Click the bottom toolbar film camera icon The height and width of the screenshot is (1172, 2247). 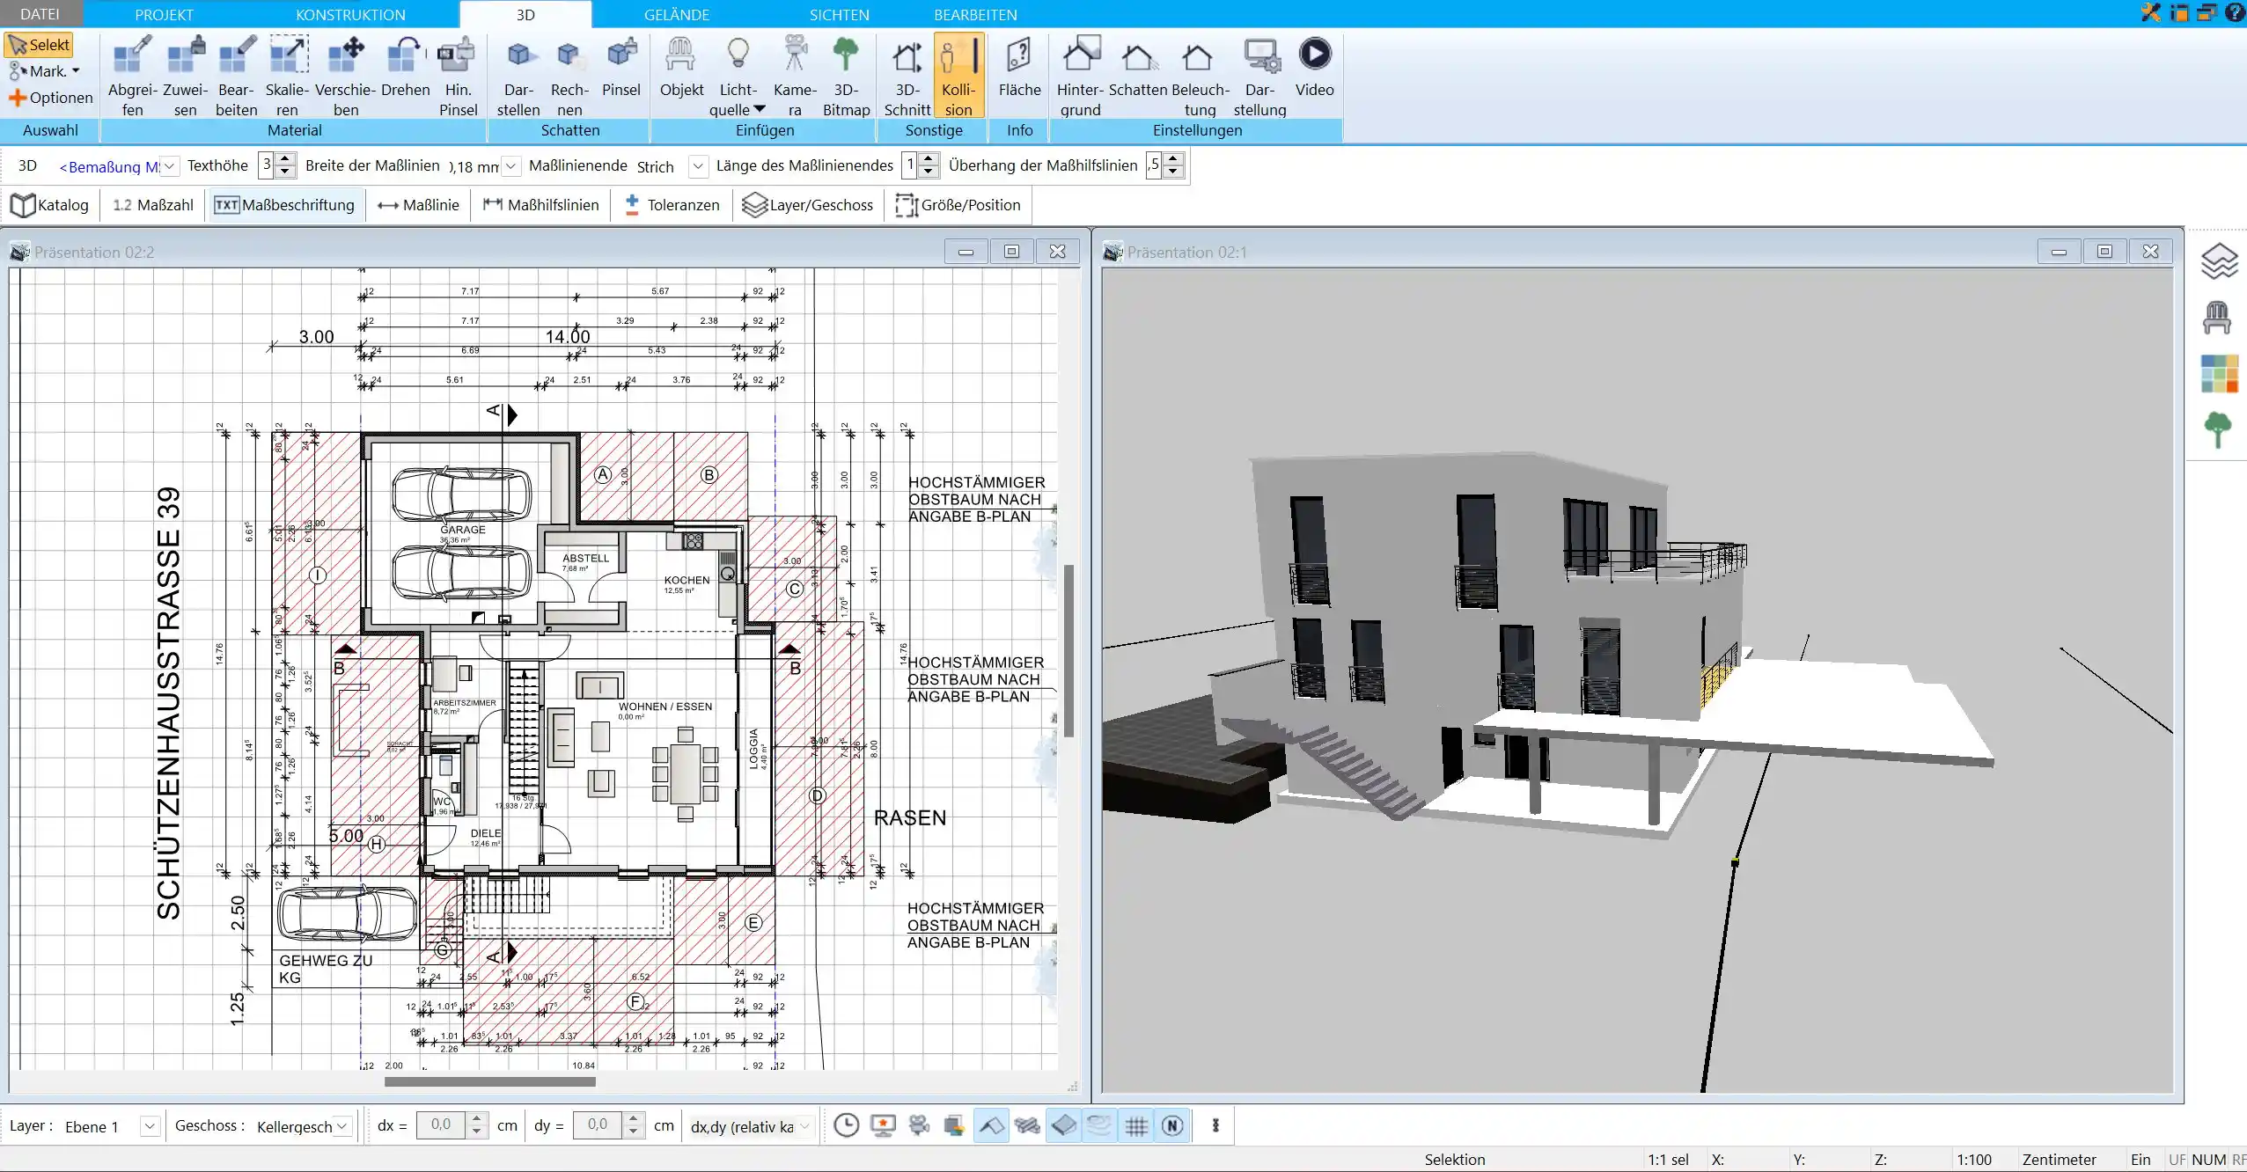point(919,1125)
